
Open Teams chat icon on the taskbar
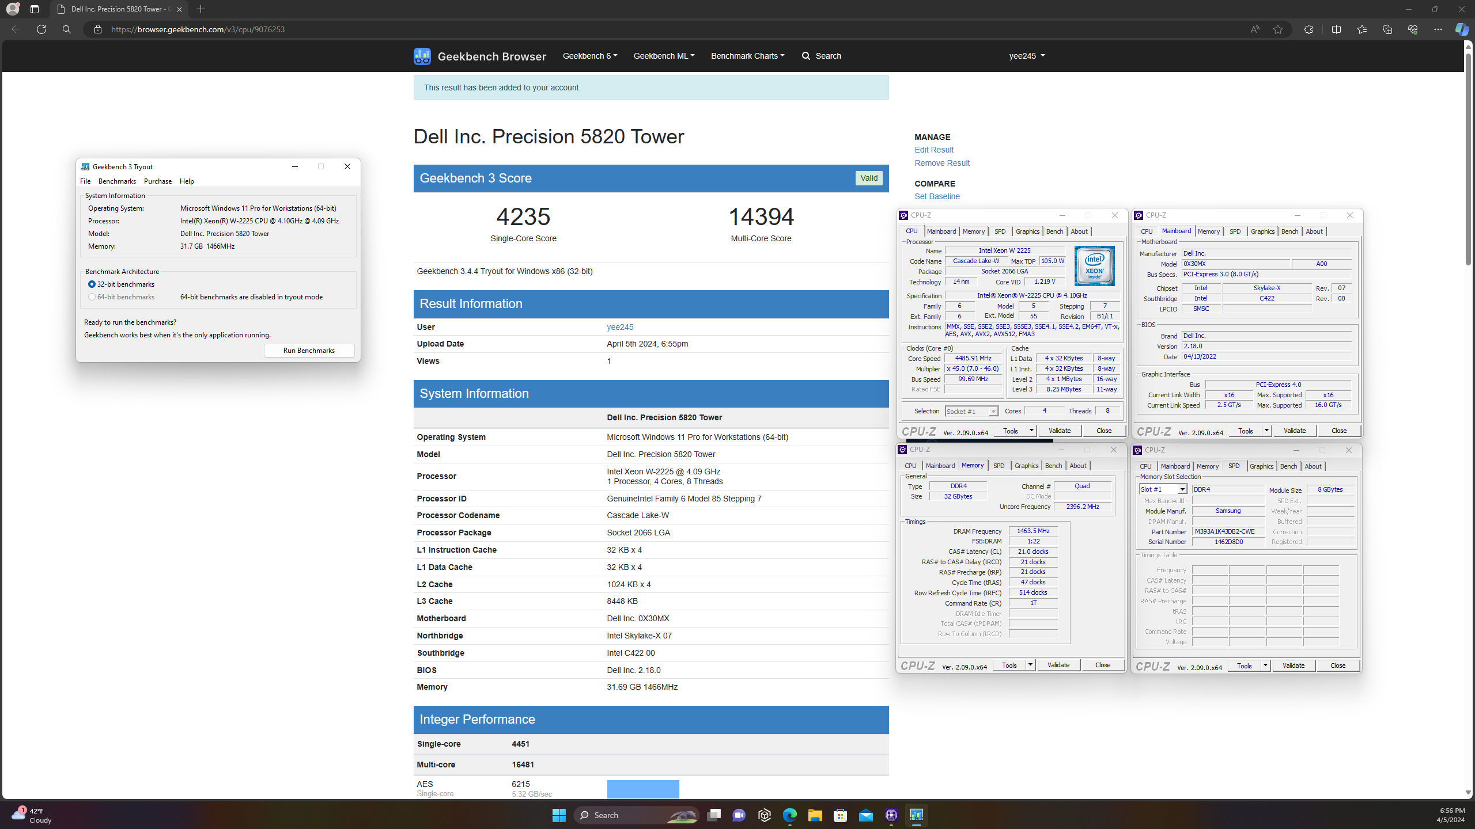pos(739,815)
